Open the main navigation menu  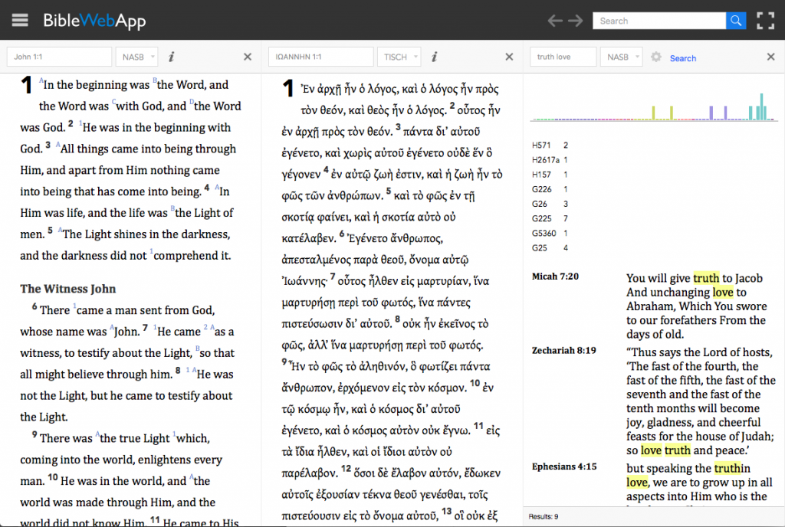click(20, 20)
